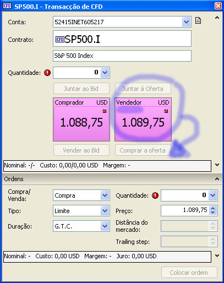This screenshot has width=224, height=283.
Task: Open the upper Quantidade dropdown arrow
Action: click(x=105, y=73)
